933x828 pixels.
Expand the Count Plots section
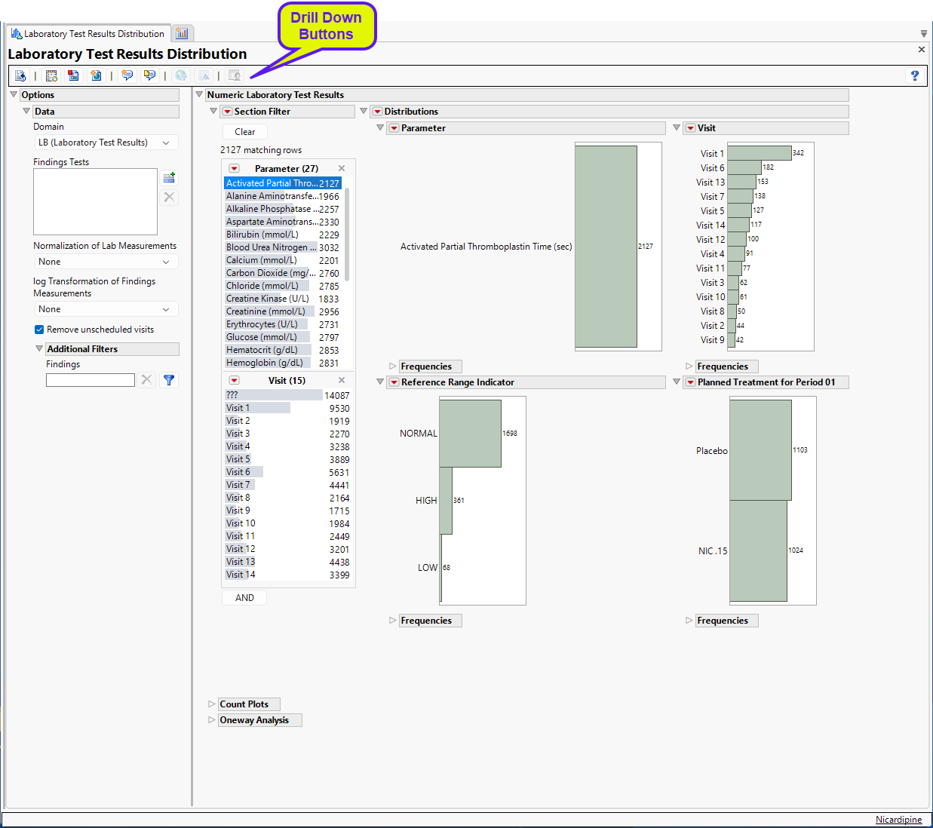(212, 704)
